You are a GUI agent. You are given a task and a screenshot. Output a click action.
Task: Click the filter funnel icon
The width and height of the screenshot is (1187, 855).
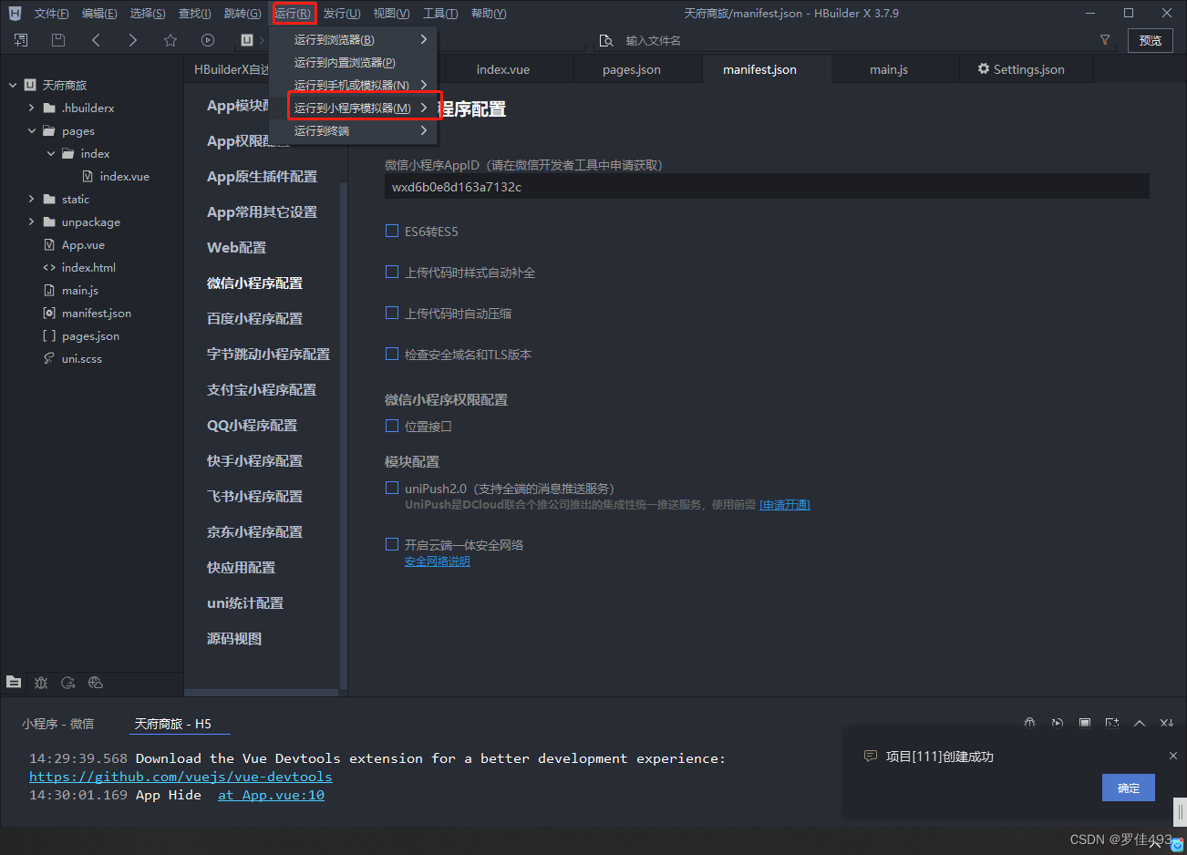click(1105, 40)
